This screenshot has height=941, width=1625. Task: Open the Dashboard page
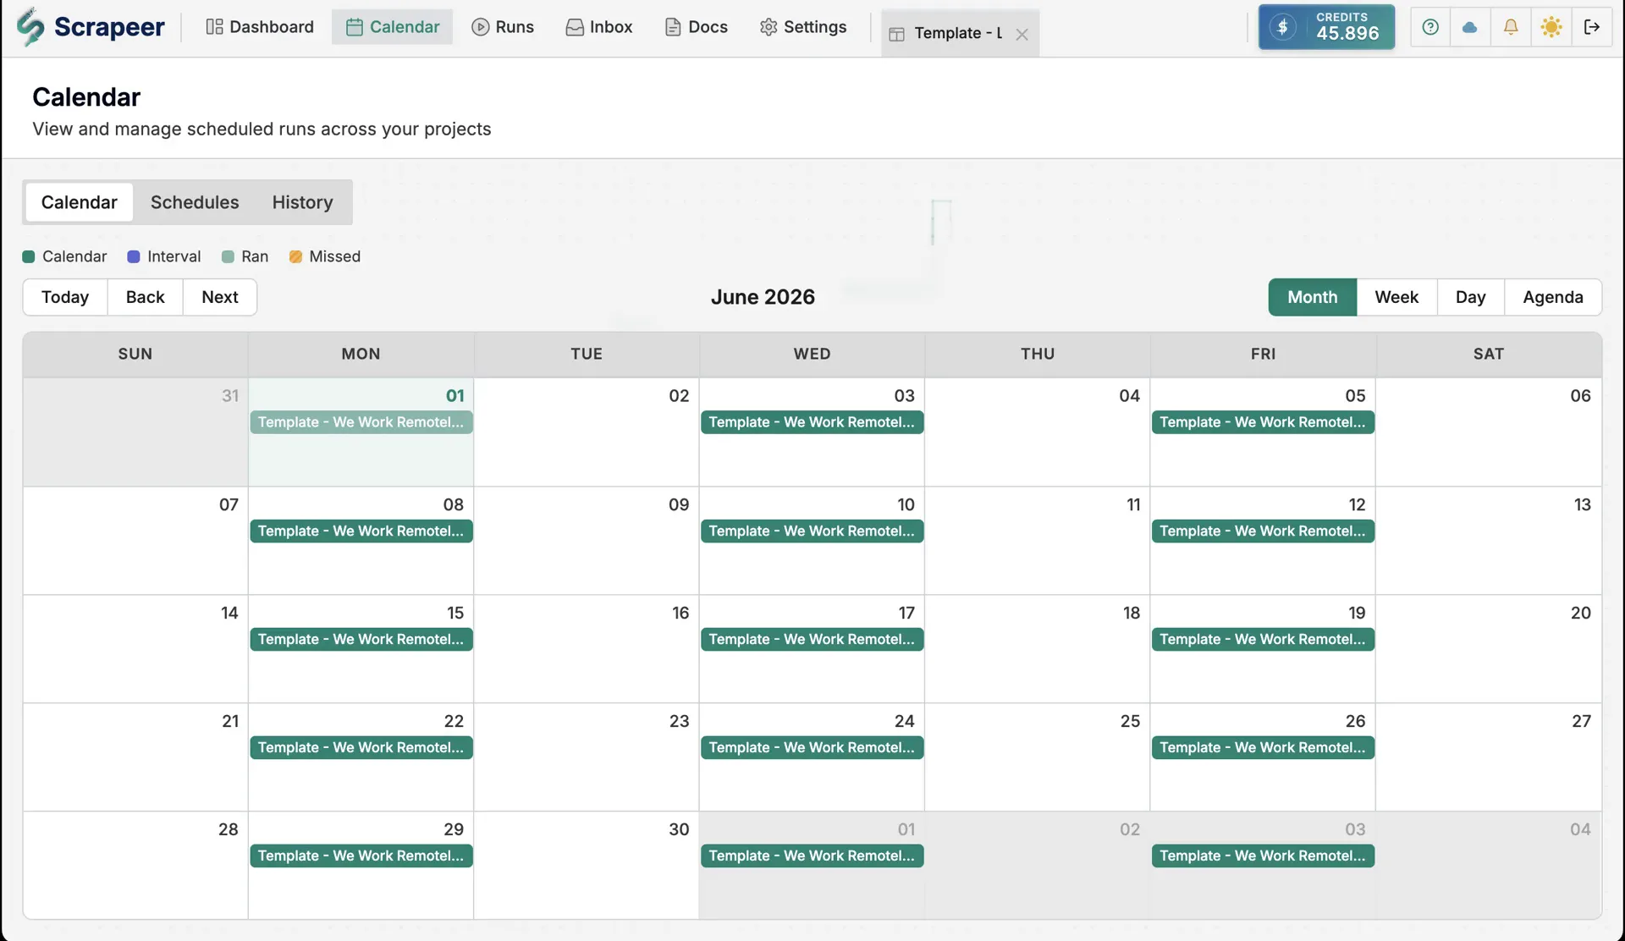260,27
